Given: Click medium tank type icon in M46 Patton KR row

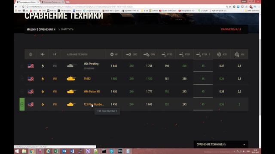Looking at the screenshot, I should click(43, 92).
